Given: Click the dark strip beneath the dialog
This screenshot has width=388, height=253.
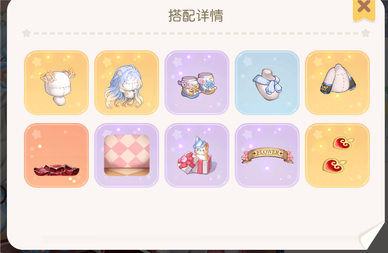Looking at the screenshot, I should 193,251.
